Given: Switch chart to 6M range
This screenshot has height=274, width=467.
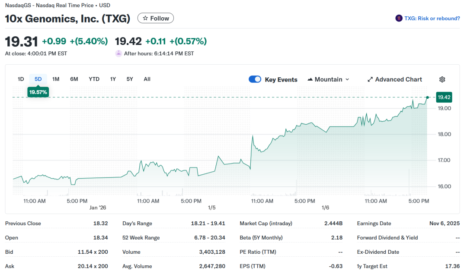Looking at the screenshot, I should click(74, 79).
